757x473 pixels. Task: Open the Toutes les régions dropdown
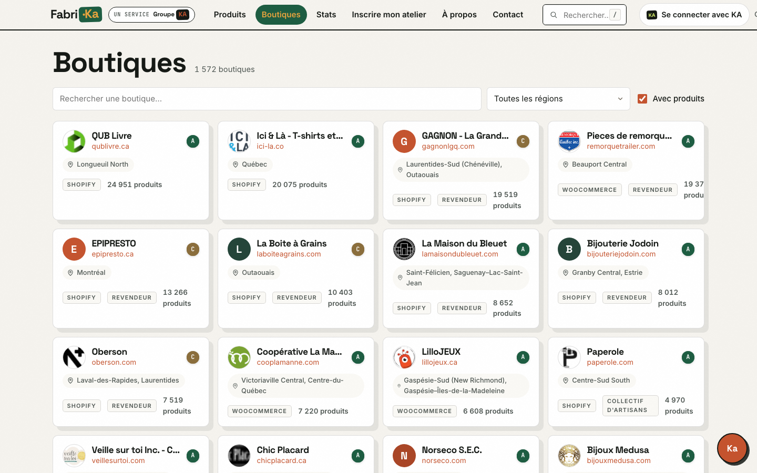(558, 99)
